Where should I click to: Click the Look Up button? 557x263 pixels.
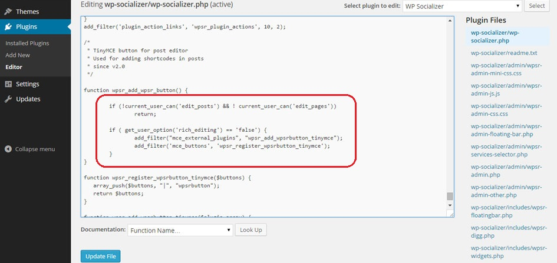251,230
